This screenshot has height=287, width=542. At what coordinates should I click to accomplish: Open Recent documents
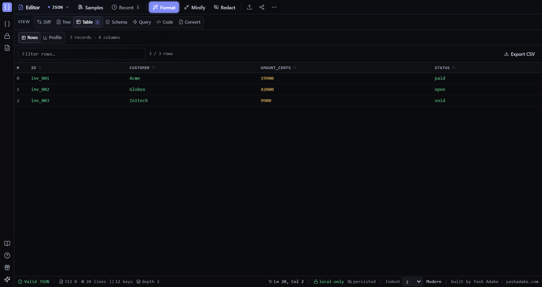(126, 7)
